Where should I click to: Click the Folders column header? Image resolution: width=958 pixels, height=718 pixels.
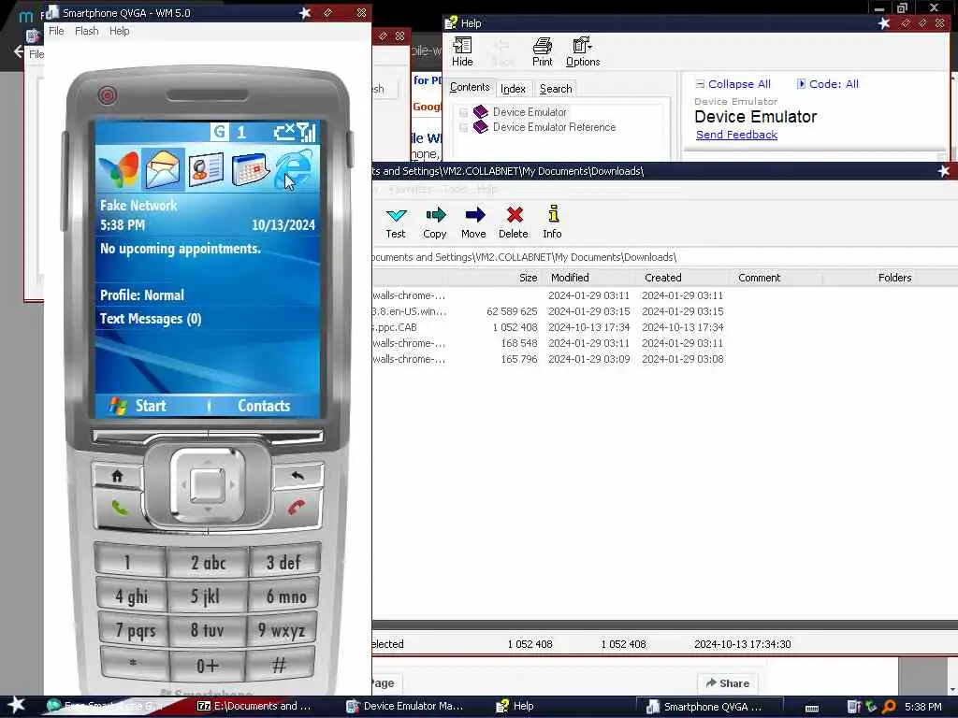tap(869, 278)
